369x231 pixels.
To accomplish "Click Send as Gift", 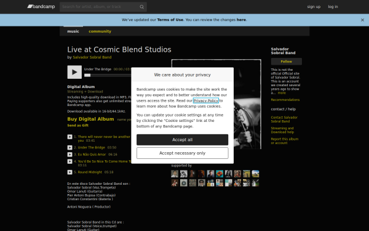I will tap(78, 126).
